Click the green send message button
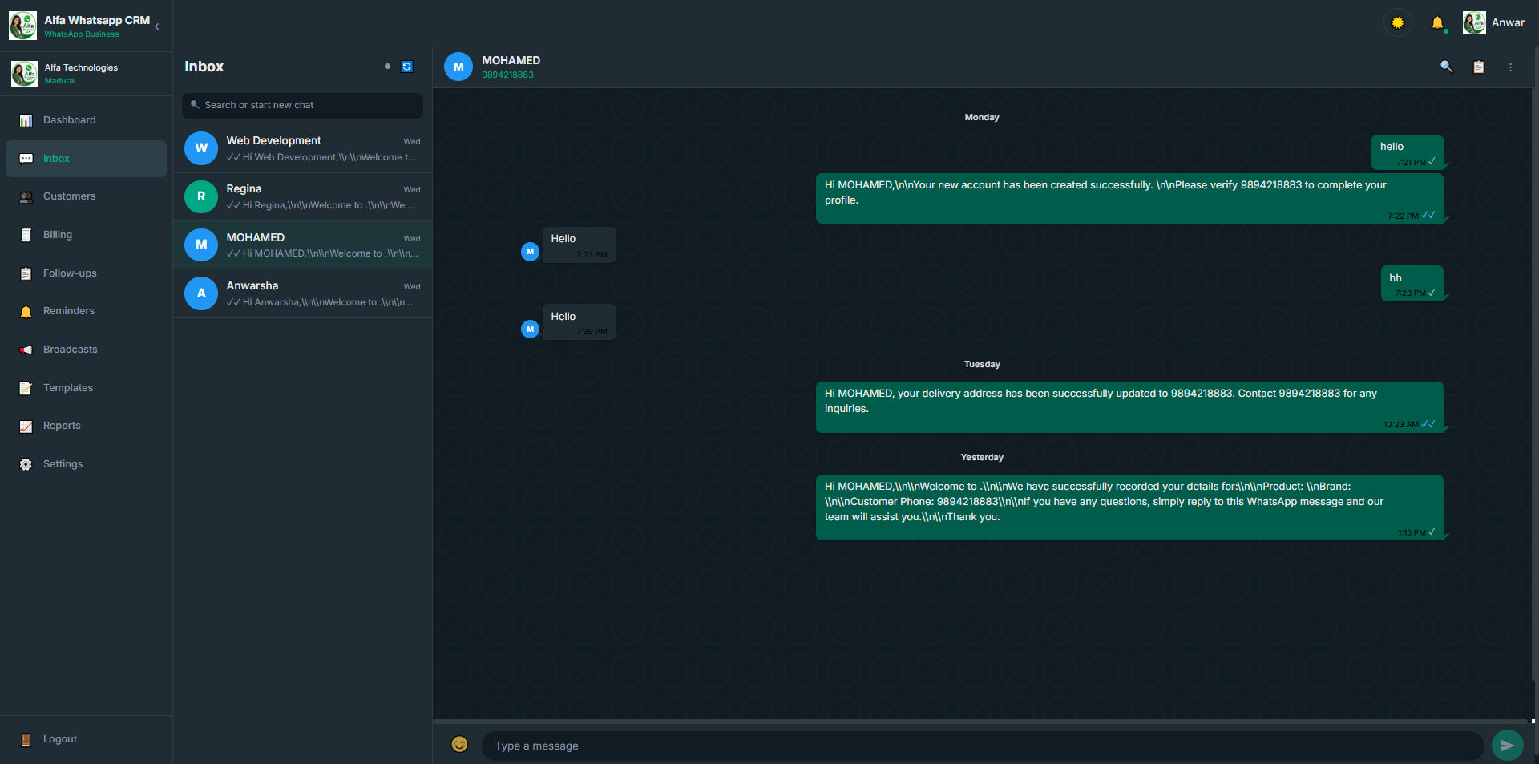 tap(1508, 746)
